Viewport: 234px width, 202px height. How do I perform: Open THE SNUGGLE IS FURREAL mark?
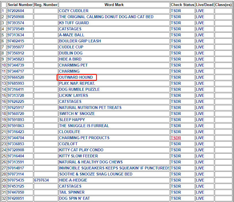tap(84, 126)
